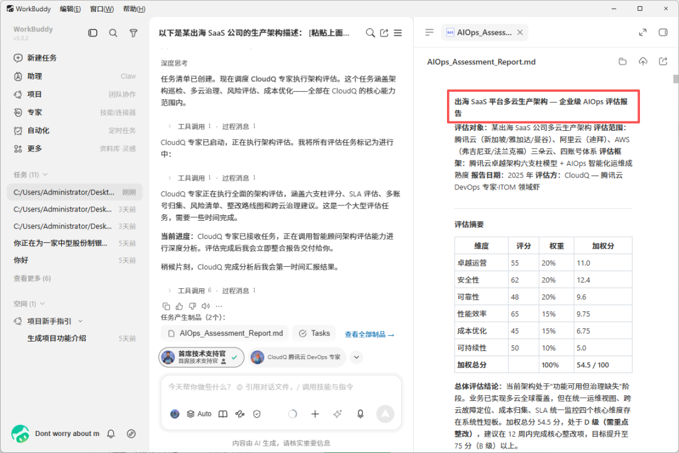
Task: Open the 生成项目功能介绍 item
Action: [x=74, y=338]
